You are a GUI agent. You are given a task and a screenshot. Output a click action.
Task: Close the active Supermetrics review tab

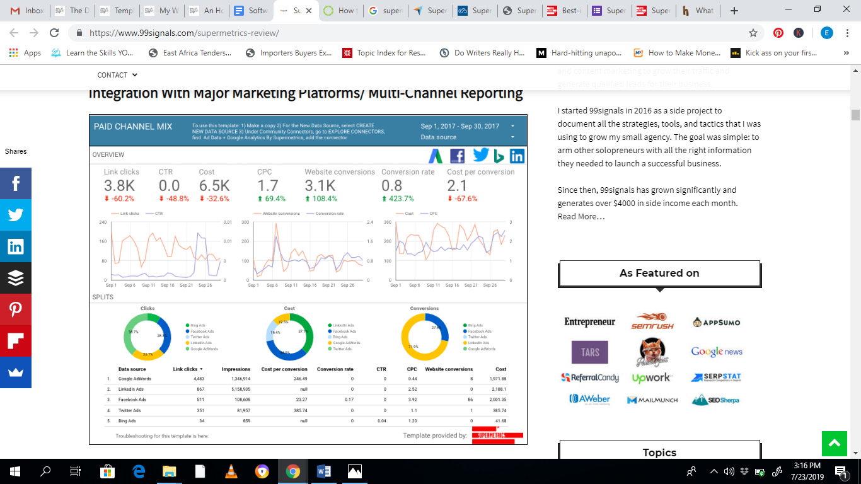[309, 11]
